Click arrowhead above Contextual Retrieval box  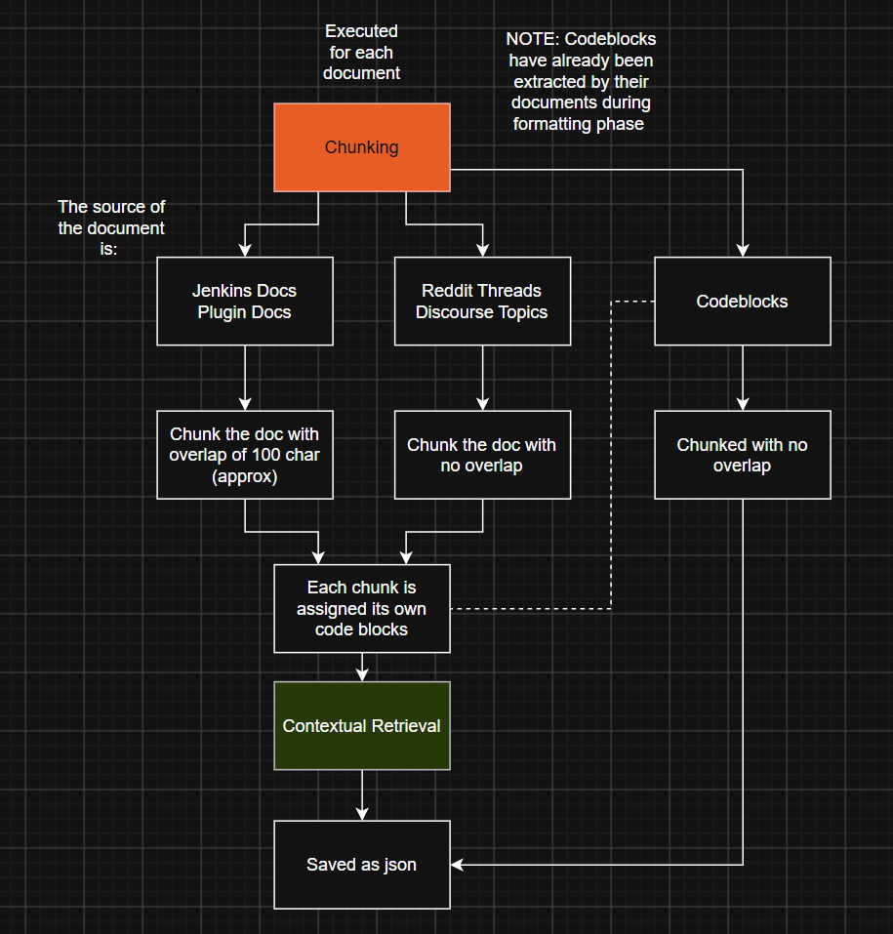coord(362,674)
